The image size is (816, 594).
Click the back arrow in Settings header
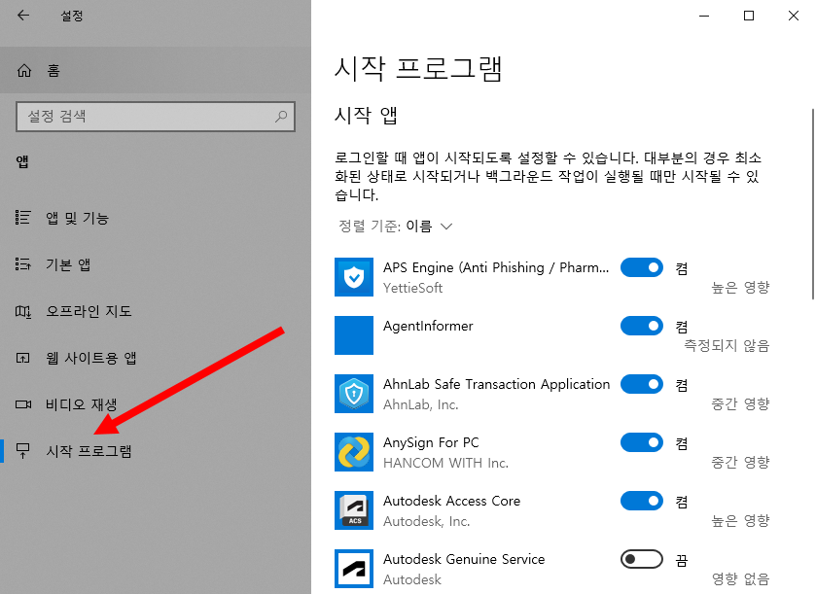click(23, 16)
